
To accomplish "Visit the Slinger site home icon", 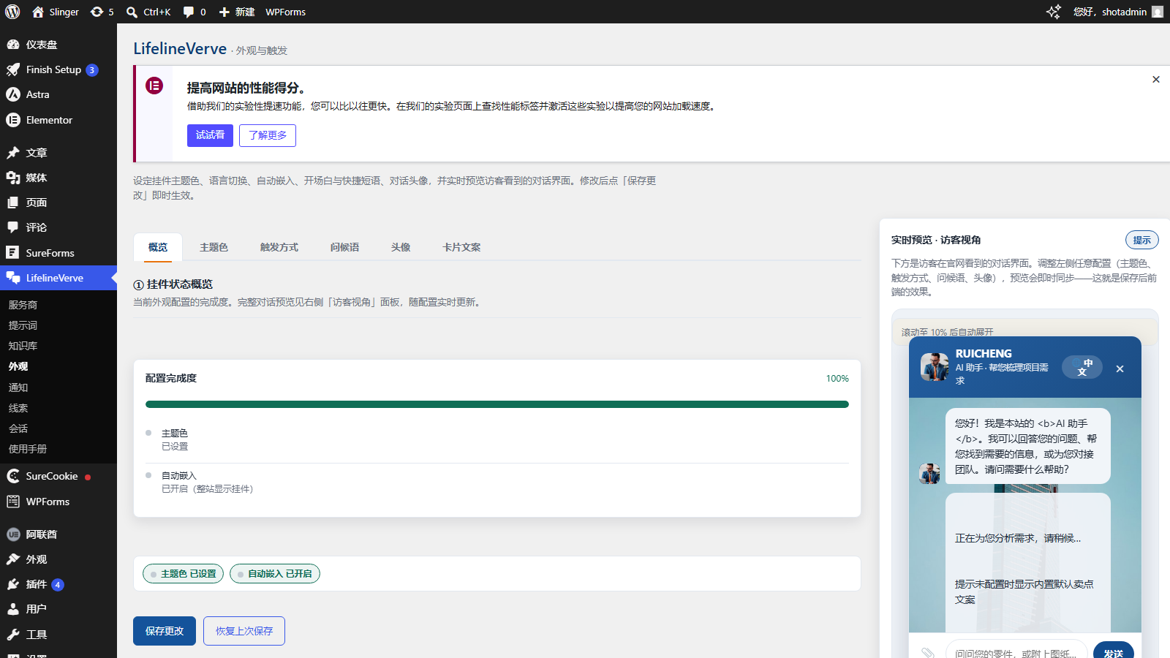I will point(38,12).
